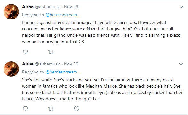
Task: Reply to the first tweet about interracial marriage
Action: tap(26, 52)
